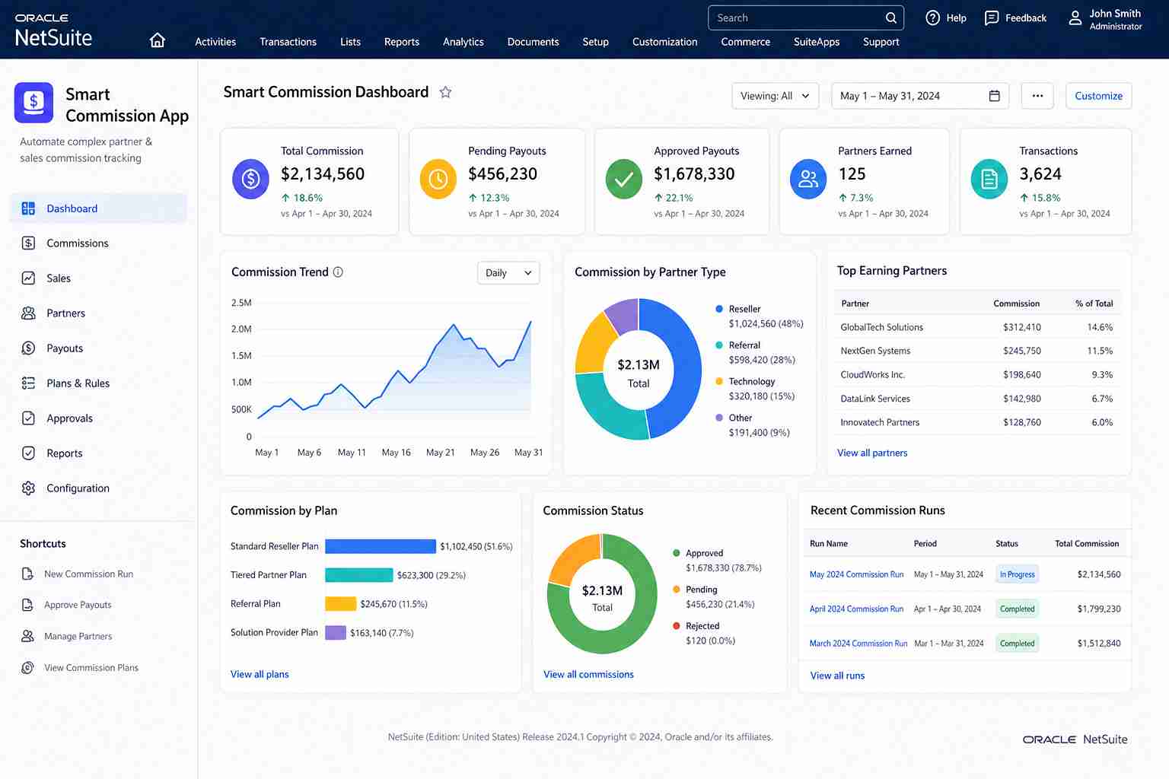Open the SuiteApps menu

point(817,42)
